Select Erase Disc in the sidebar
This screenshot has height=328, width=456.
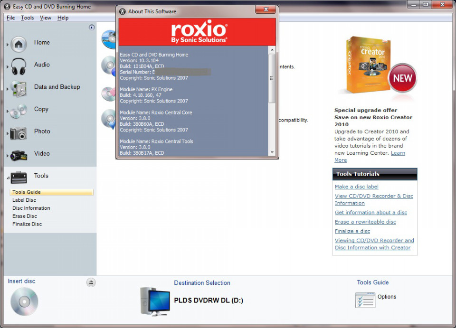[25, 216]
